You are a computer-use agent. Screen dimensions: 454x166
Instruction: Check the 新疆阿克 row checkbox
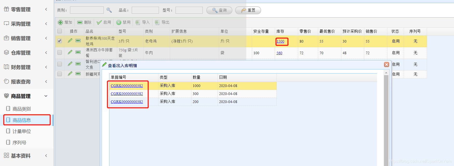(x=60, y=74)
